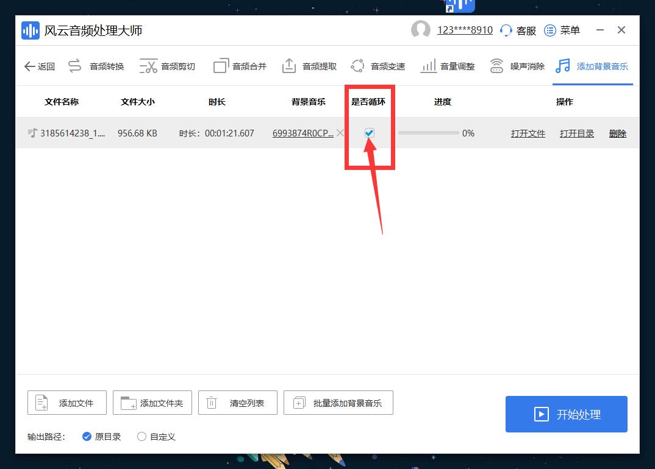The width and height of the screenshot is (655, 469).
Task: Click the 开始处理 start button
Action: point(566,414)
